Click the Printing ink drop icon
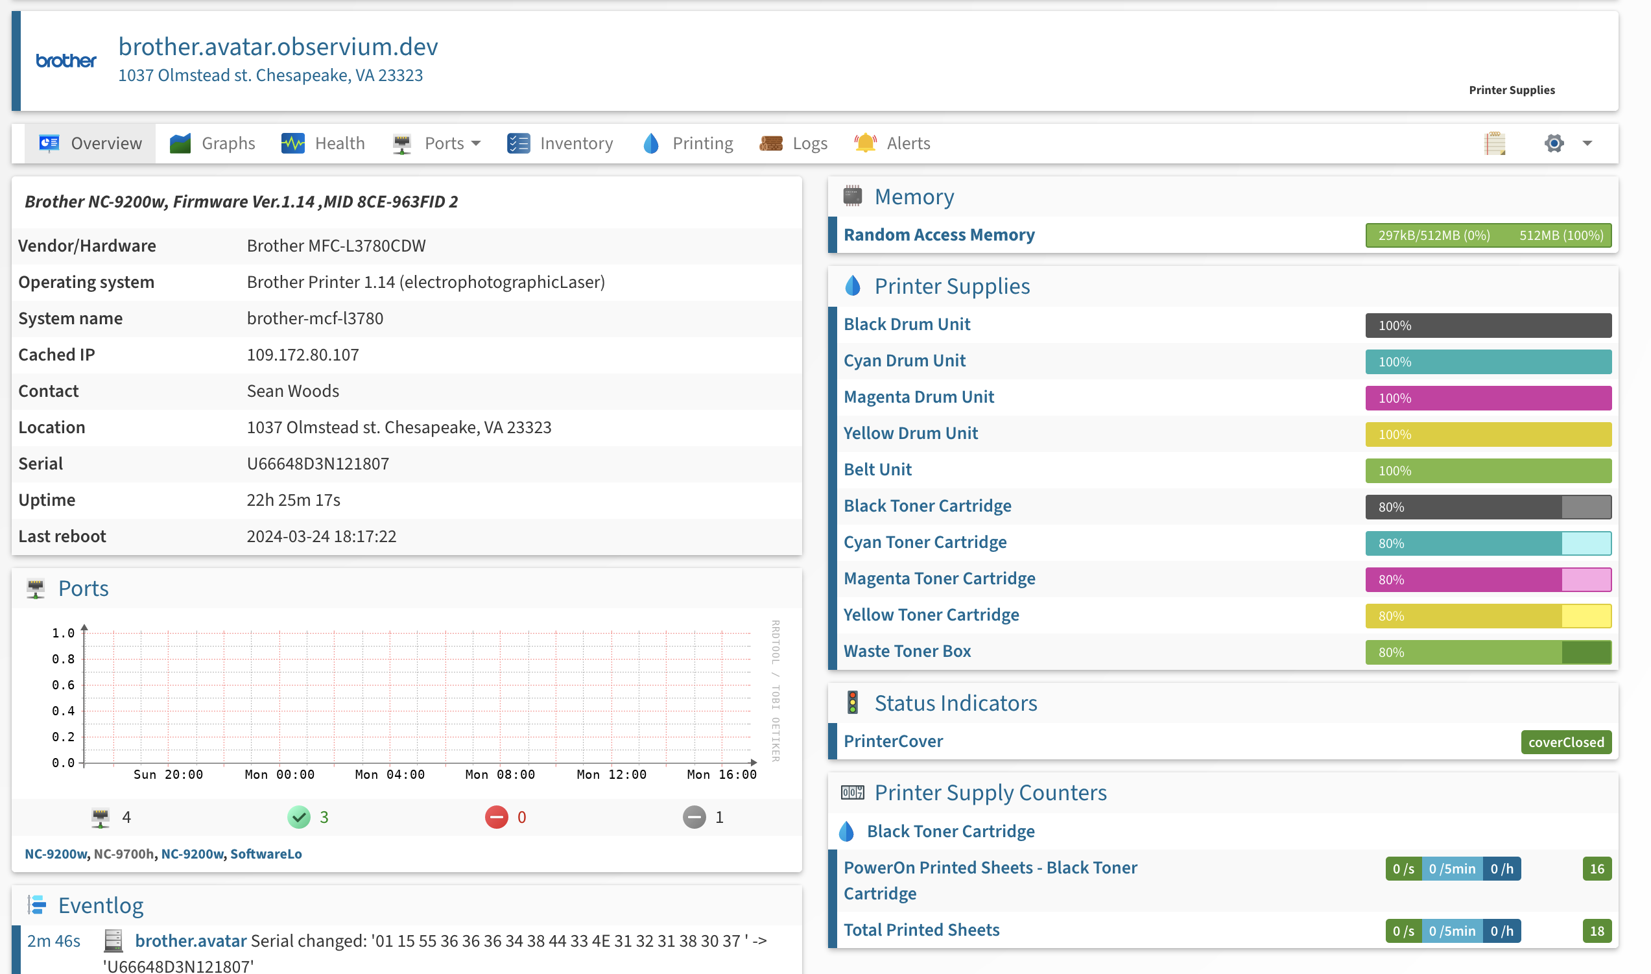The image size is (1651, 974). [x=651, y=143]
